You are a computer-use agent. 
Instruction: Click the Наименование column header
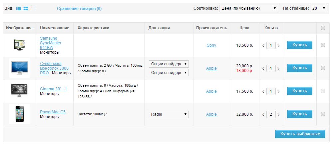pos(55,28)
